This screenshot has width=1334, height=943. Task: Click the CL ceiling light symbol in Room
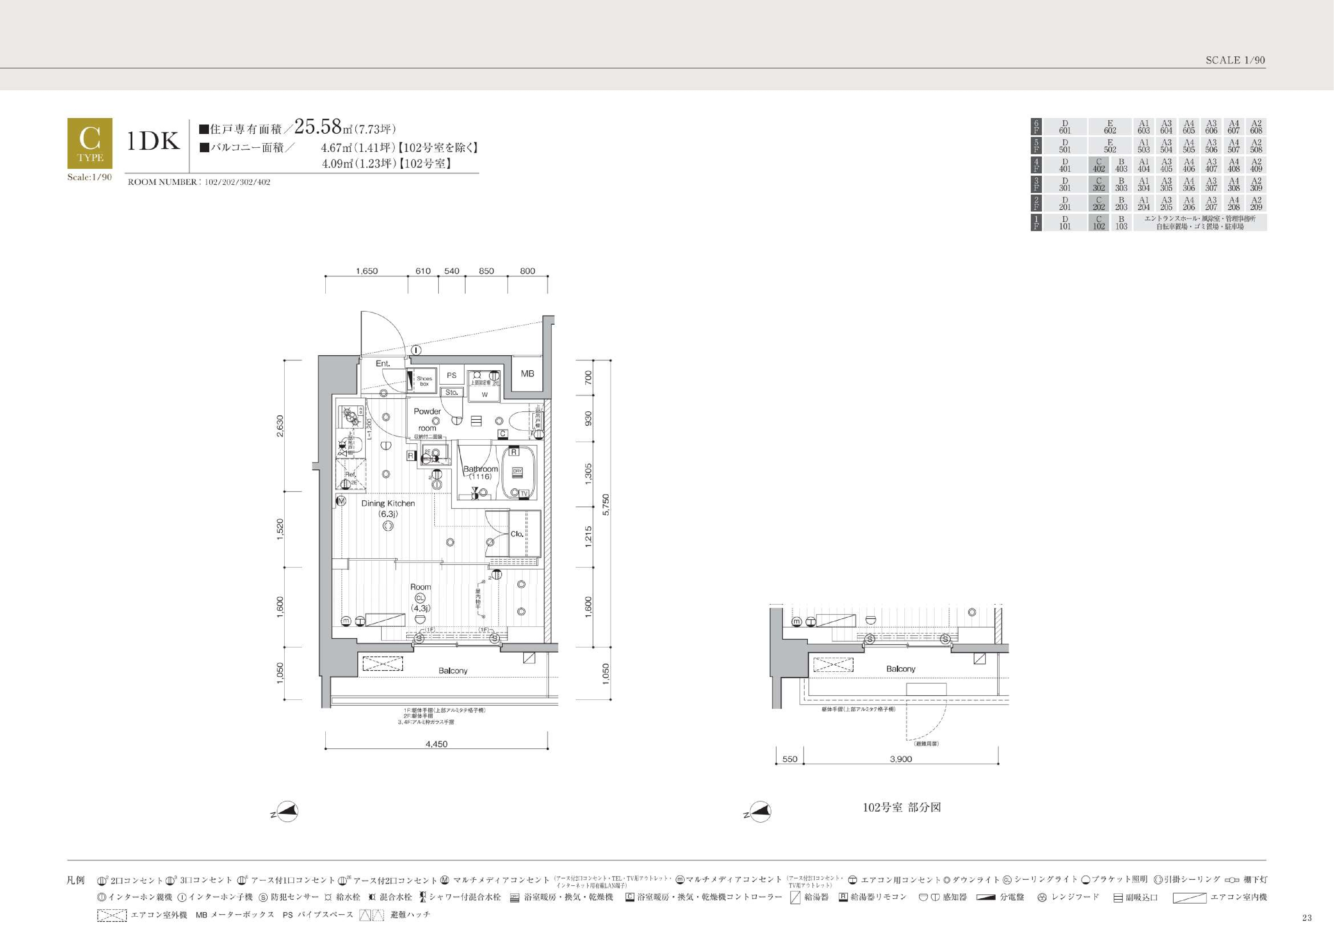(420, 598)
